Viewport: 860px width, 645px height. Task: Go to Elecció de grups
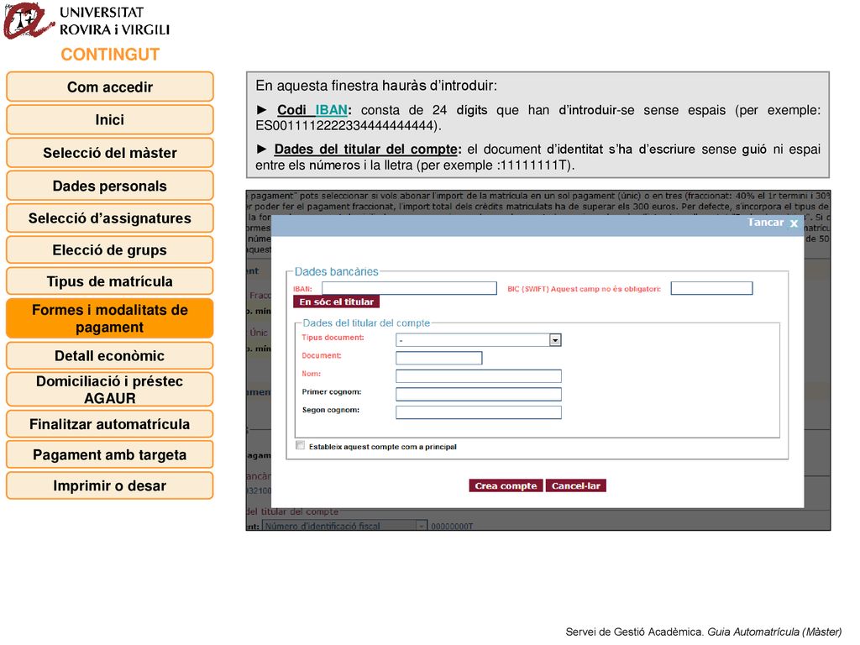(110, 250)
